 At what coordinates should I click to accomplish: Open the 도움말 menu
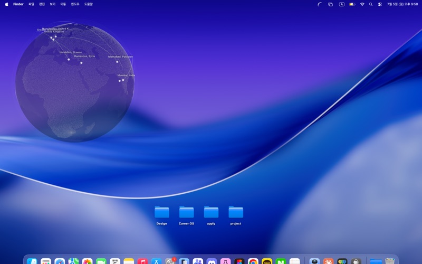click(88, 4)
